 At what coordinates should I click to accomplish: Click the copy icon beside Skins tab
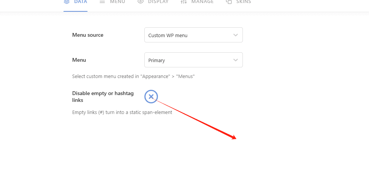[x=229, y=2]
